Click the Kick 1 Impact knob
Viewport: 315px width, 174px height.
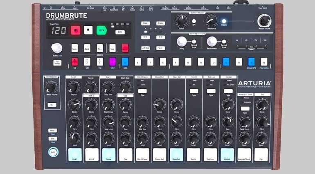coord(74,87)
